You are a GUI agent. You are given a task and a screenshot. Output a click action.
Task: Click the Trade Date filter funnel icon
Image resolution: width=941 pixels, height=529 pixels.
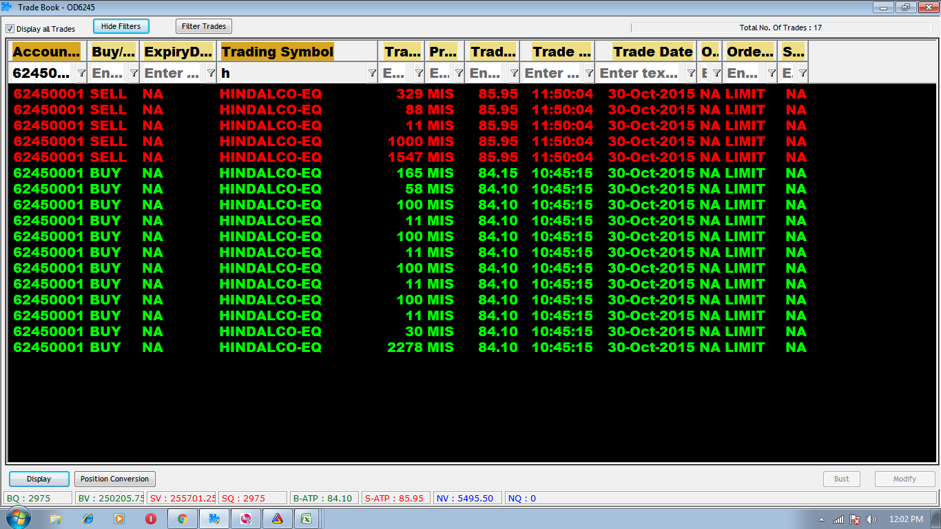tap(691, 73)
